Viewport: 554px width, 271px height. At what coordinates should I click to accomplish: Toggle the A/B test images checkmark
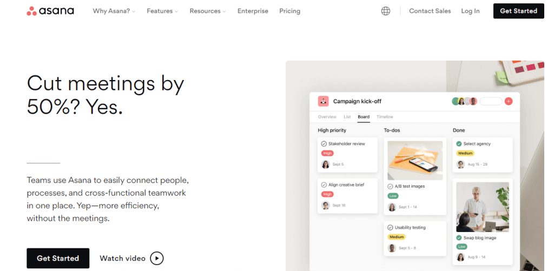[x=390, y=186]
